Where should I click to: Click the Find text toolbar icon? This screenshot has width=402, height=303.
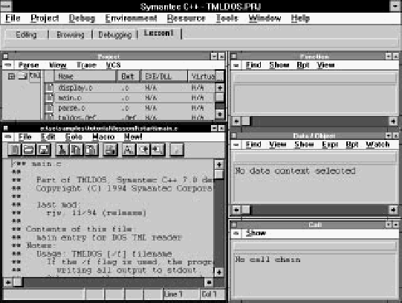(x=129, y=150)
